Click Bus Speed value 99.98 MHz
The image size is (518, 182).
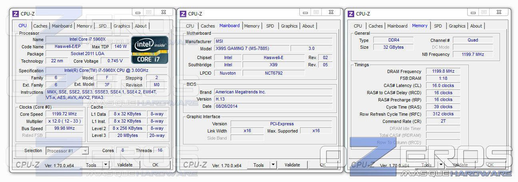(x=64, y=128)
